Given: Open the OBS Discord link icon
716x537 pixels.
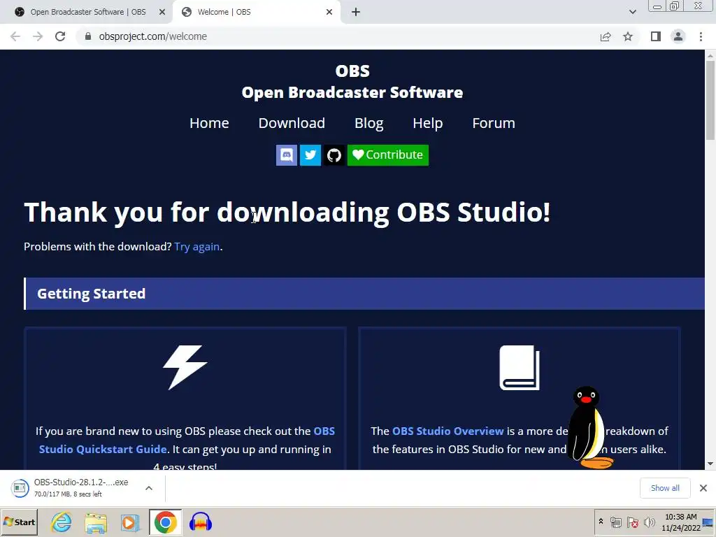Looking at the screenshot, I should [286, 155].
